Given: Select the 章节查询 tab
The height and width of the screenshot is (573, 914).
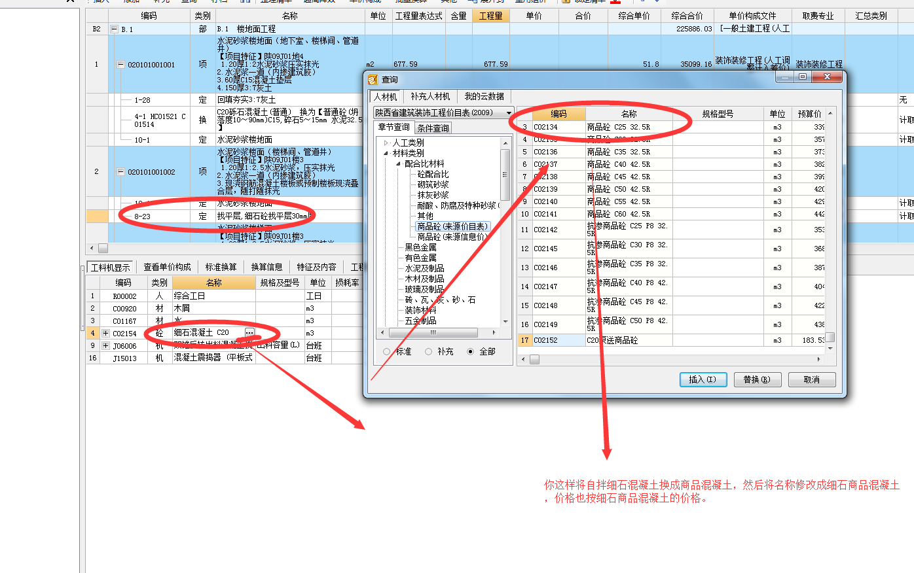Looking at the screenshot, I should point(393,127).
